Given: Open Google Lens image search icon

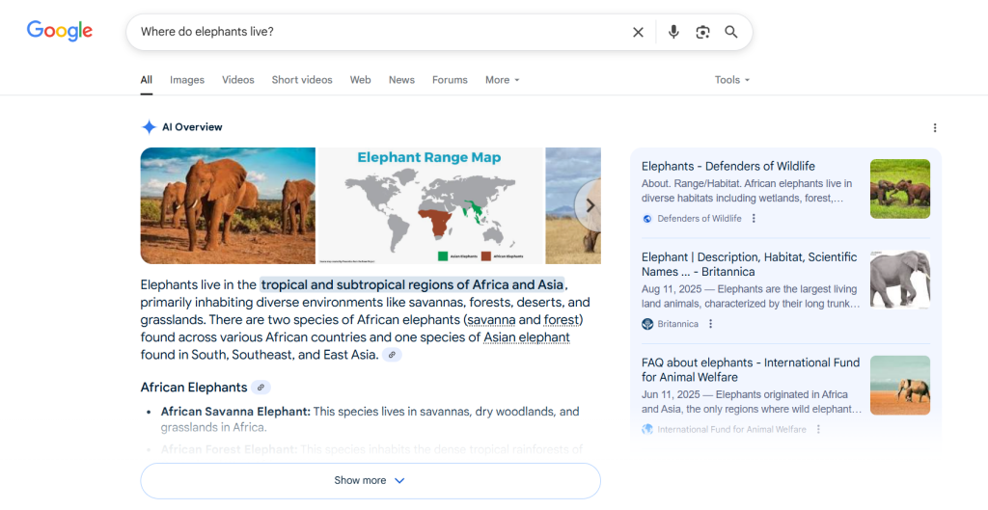Looking at the screenshot, I should pos(702,32).
